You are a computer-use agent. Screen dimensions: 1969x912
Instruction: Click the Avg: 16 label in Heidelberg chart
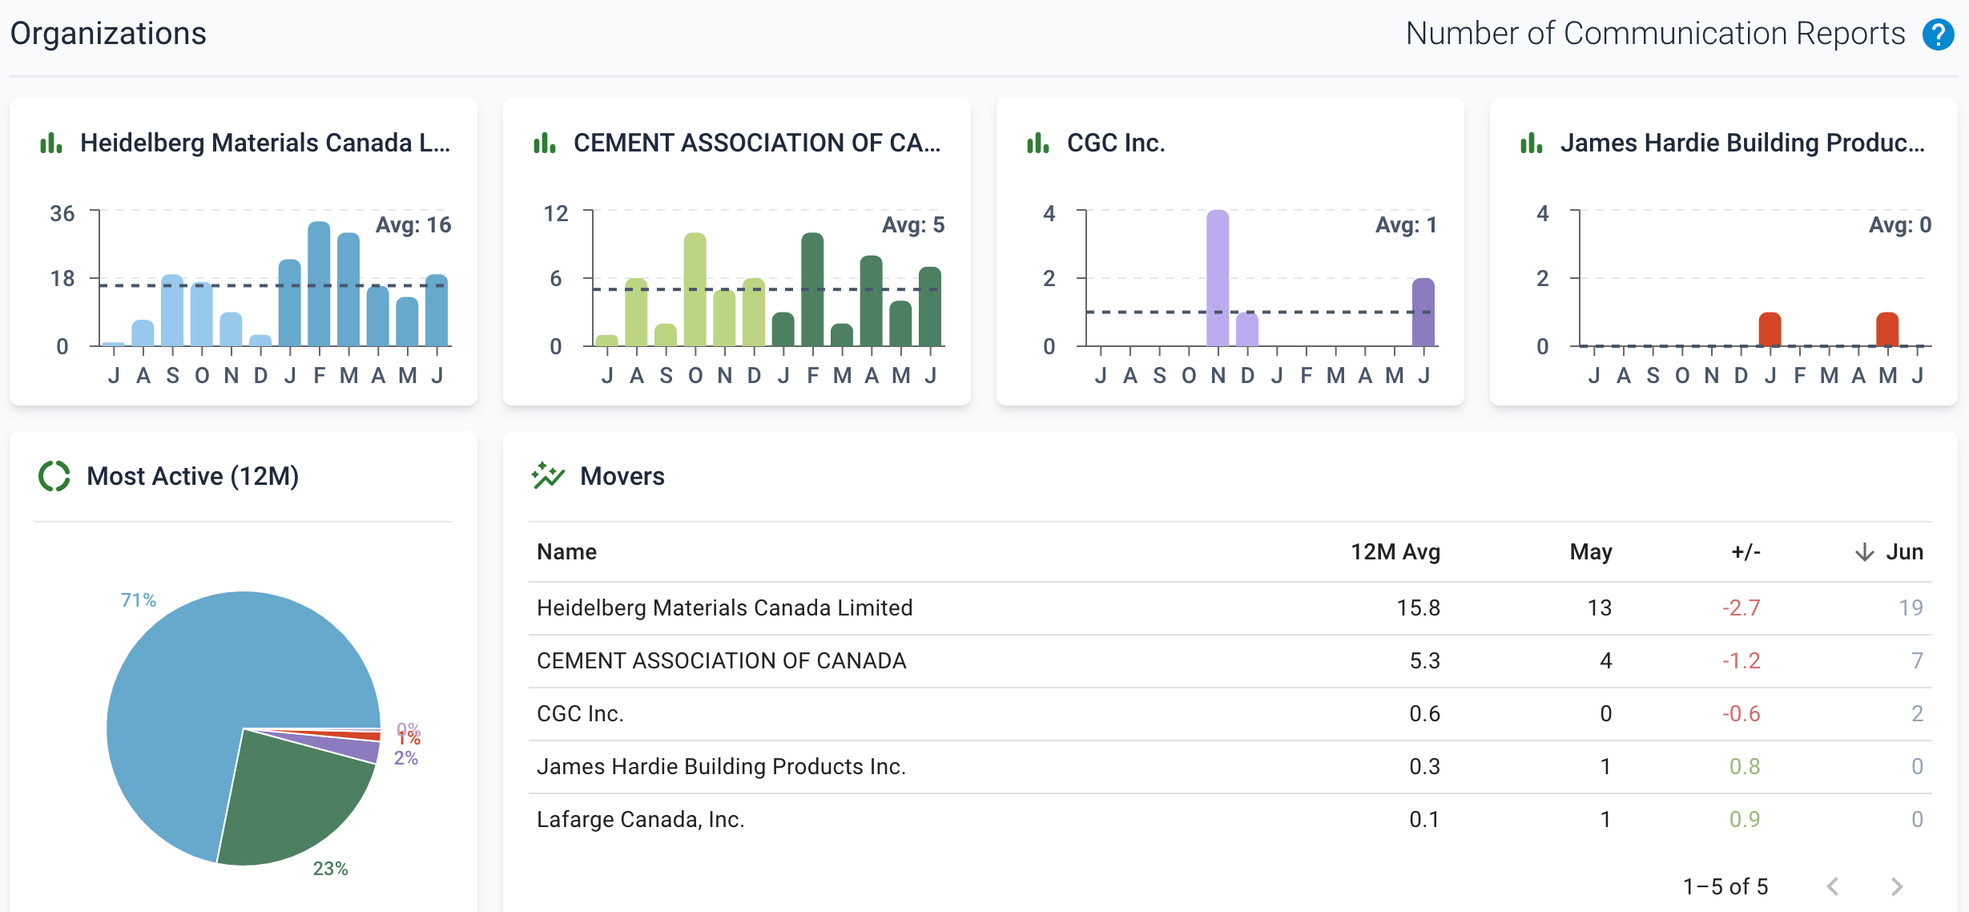click(x=413, y=225)
